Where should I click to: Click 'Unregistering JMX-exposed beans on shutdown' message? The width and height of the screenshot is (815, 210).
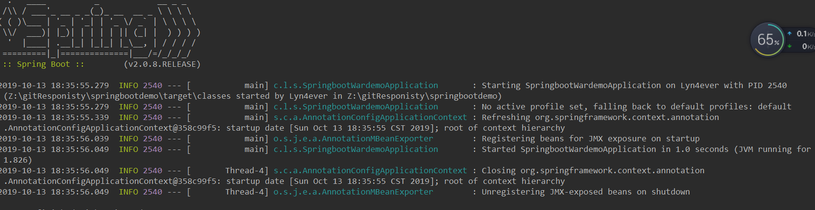coord(585,192)
